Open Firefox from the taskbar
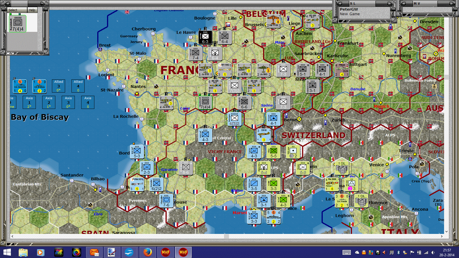Viewport: 459px width, 258px height. 148,252
